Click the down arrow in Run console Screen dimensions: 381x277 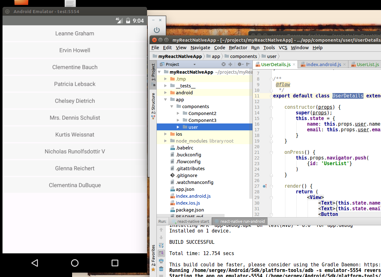click(161, 238)
